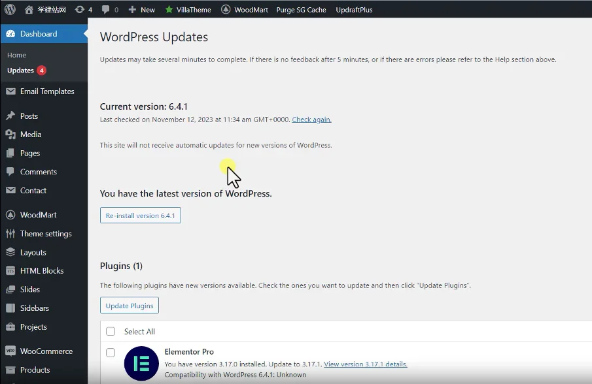
Task: Check the Select All plugins checkbox
Action: click(111, 331)
